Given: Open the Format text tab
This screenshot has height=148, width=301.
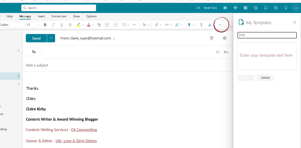Looking at the screenshot, I should coord(59,16).
